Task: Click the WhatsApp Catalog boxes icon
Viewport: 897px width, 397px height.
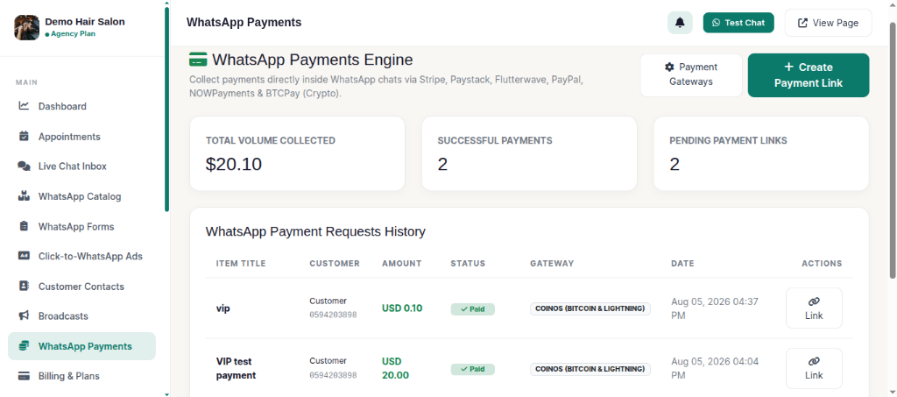Action: click(x=24, y=196)
